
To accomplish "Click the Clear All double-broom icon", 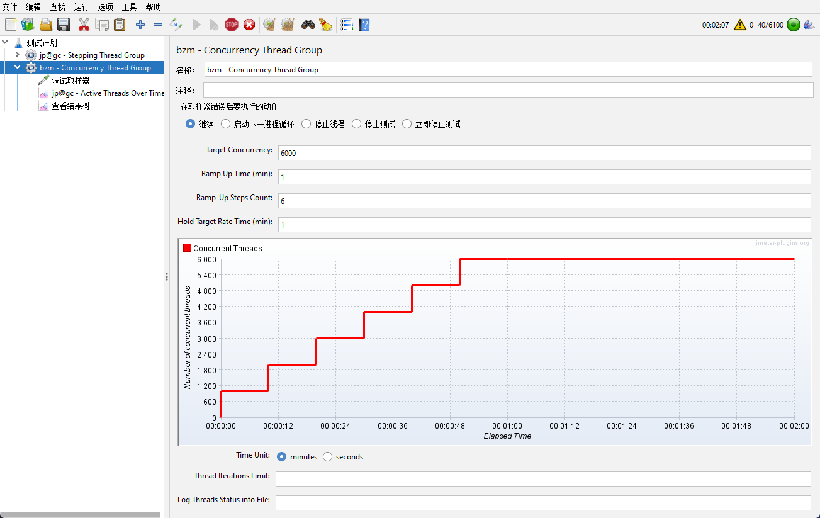I will (288, 25).
